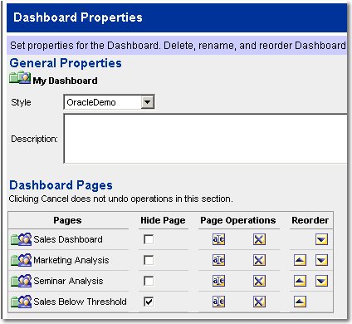Move Sales Dashboard page down
Viewport: 352px width, 324px height.
321,239
